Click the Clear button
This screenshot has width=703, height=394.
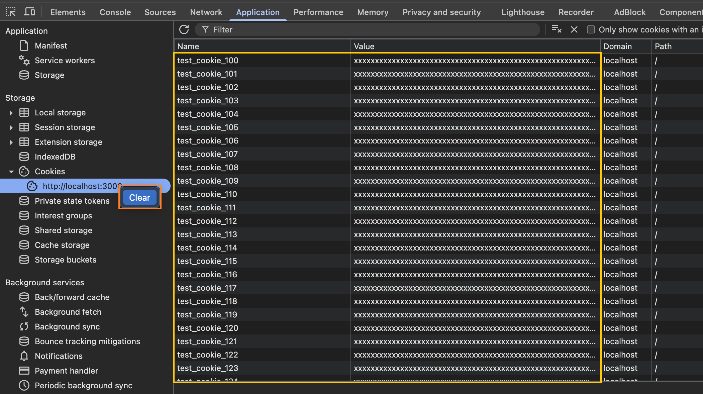tap(139, 198)
